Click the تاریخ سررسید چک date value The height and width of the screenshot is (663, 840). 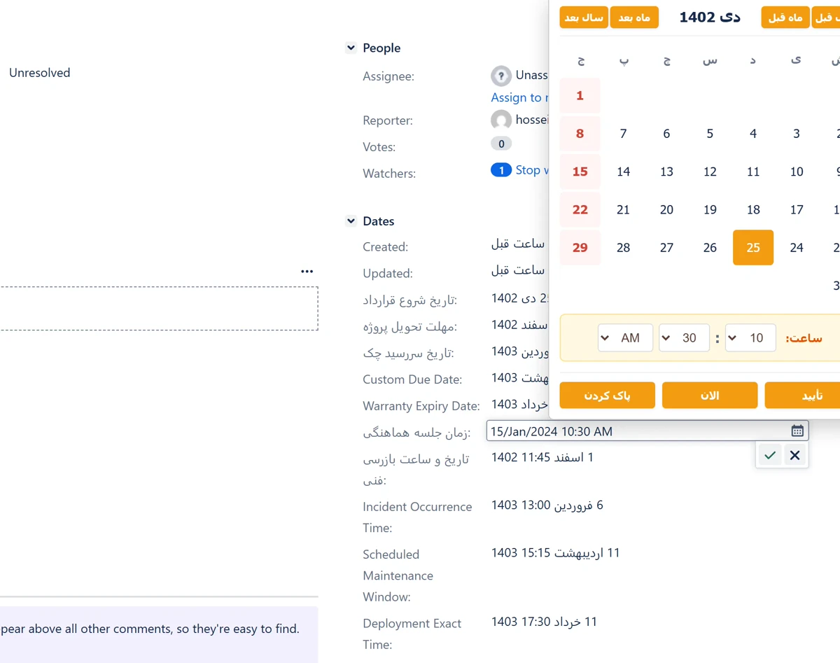pyautogui.click(x=519, y=351)
